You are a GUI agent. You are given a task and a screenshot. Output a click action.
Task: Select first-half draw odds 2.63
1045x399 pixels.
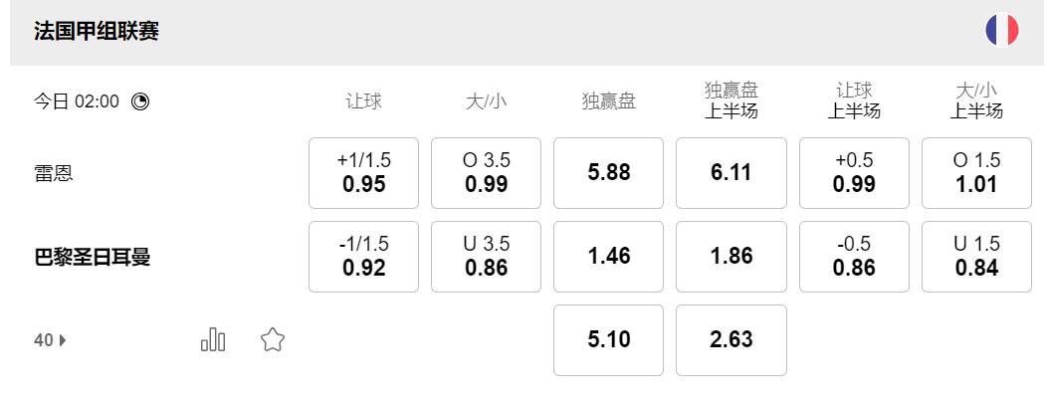point(731,340)
